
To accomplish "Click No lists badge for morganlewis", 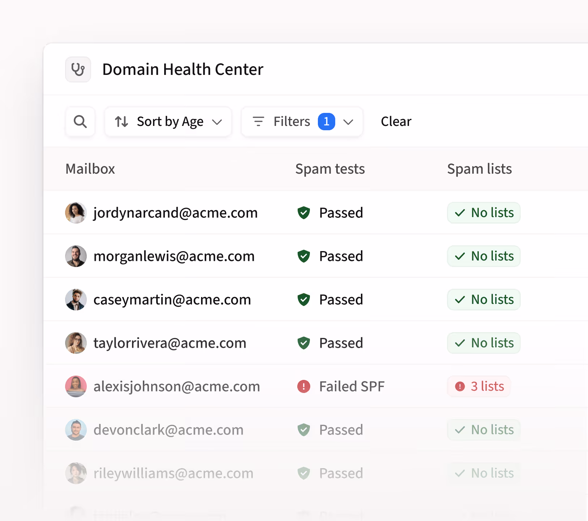I will [484, 256].
